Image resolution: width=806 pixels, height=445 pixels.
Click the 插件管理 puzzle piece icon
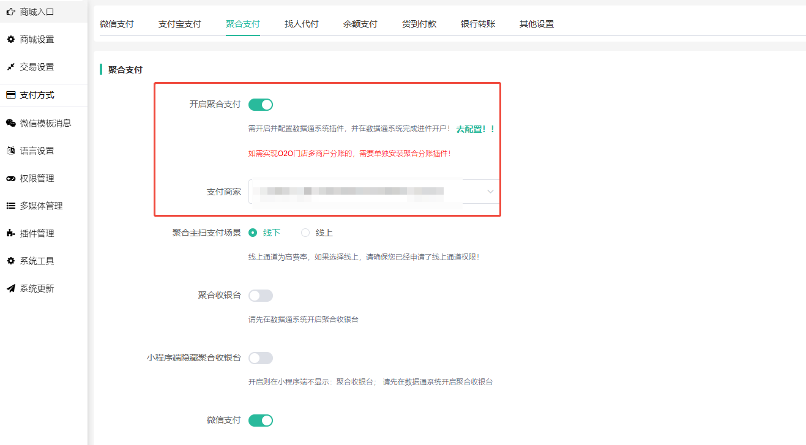(x=10, y=233)
